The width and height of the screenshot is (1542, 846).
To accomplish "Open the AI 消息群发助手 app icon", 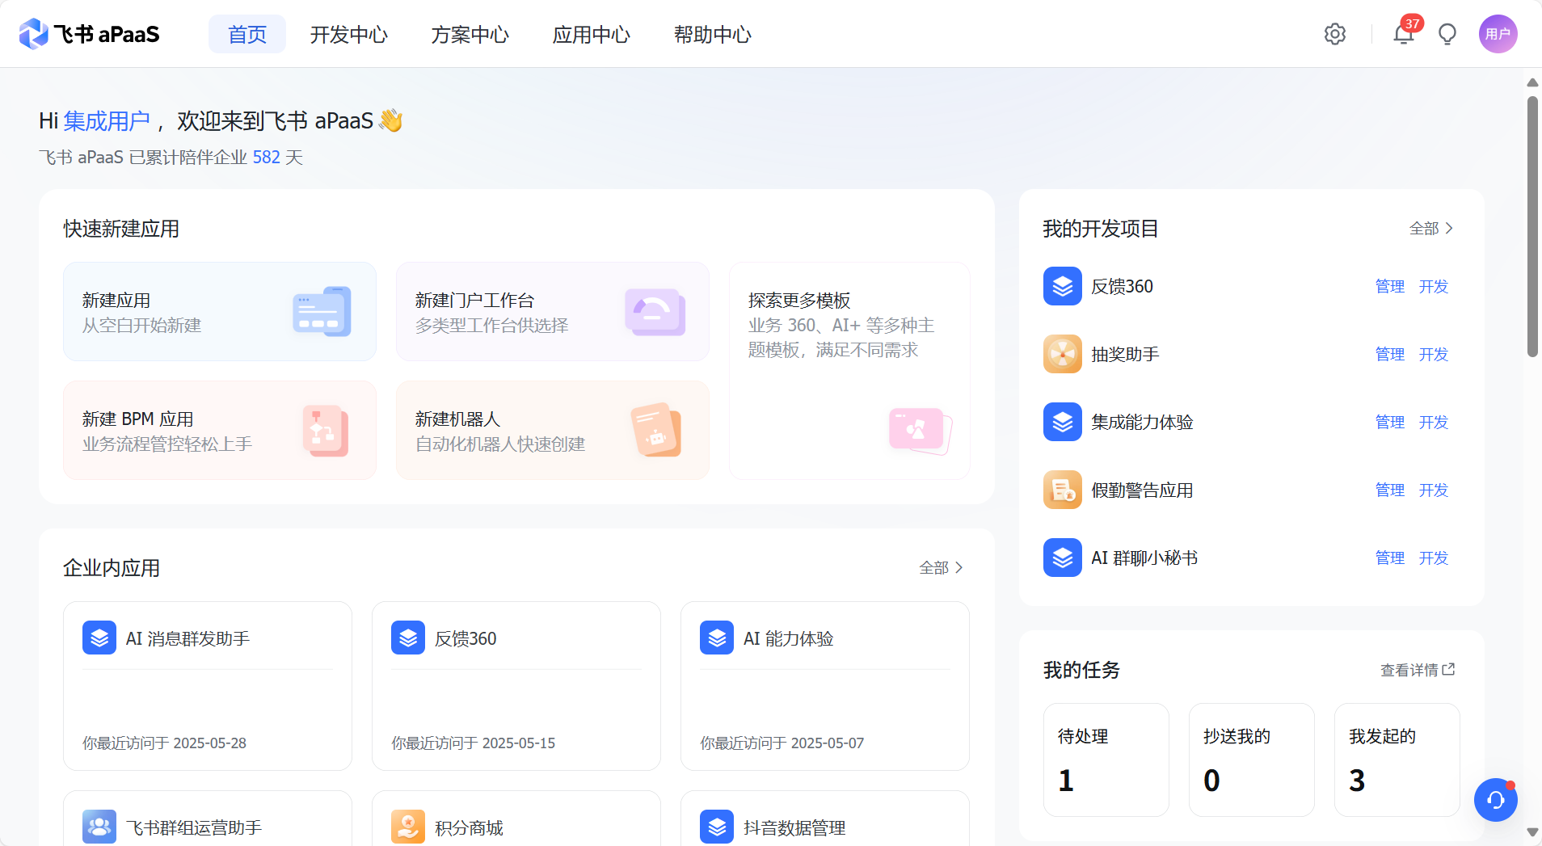I will tap(99, 638).
